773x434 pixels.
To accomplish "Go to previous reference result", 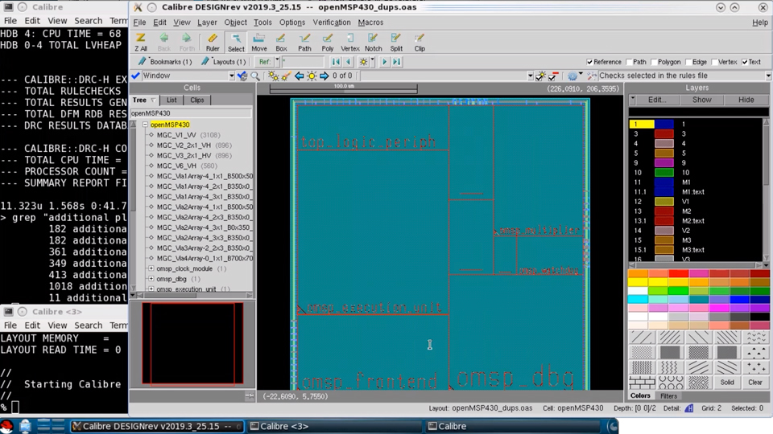I will [x=349, y=62].
